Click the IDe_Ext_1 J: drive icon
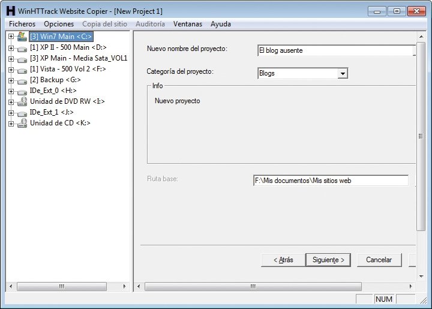 pos(22,114)
